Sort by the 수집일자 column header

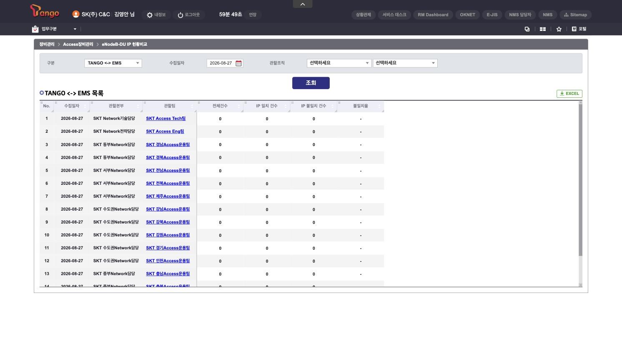point(72,106)
